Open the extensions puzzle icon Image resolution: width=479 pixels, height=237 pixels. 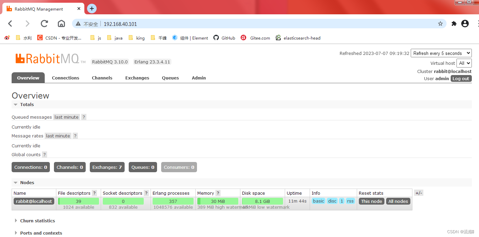(x=454, y=24)
